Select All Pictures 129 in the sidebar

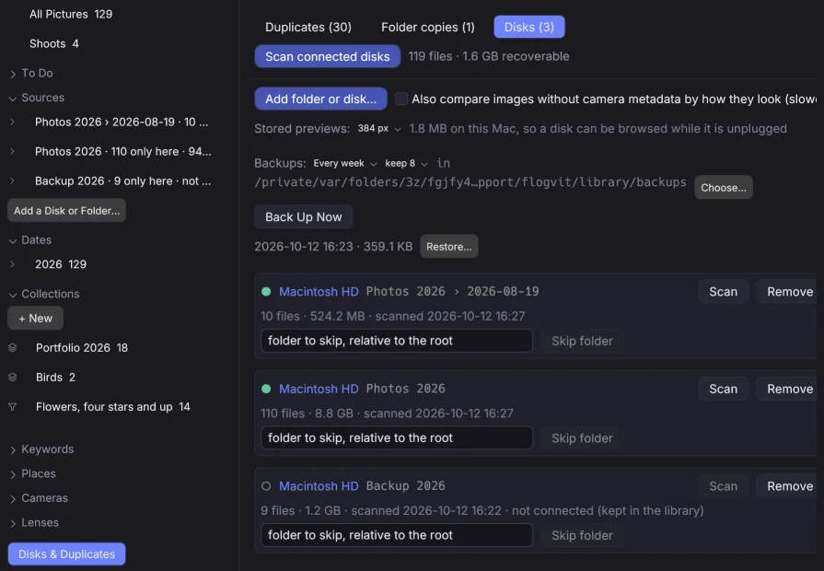(x=71, y=14)
